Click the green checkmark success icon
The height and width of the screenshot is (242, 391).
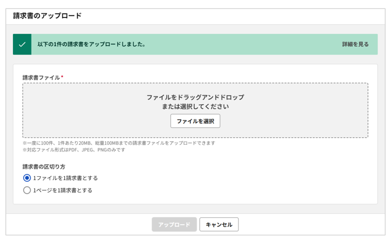[22, 44]
